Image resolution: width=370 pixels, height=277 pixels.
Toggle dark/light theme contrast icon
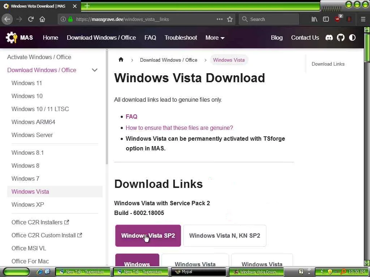pyautogui.click(x=352, y=38)
